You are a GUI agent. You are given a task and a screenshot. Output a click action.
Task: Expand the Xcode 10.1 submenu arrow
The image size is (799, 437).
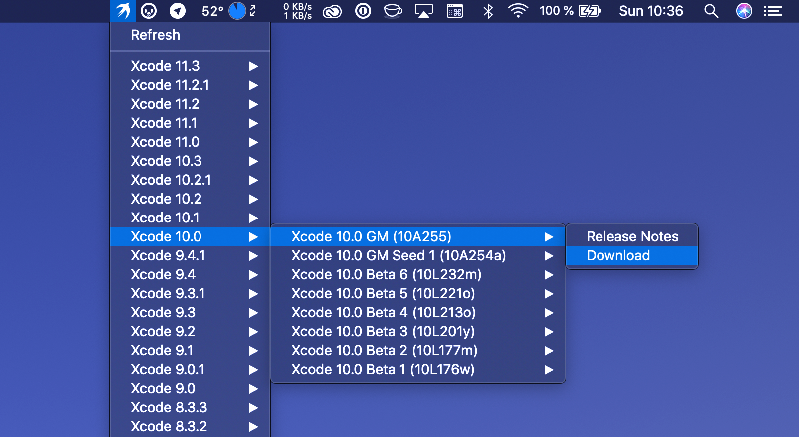tap(253, 218)
